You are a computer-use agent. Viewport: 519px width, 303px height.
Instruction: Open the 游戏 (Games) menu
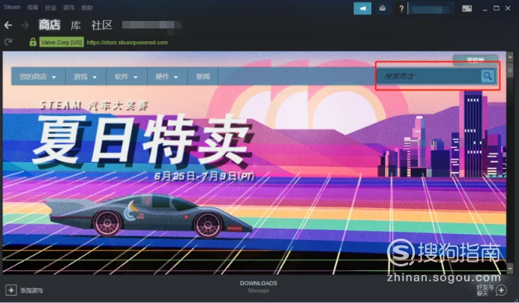(68, 7)
